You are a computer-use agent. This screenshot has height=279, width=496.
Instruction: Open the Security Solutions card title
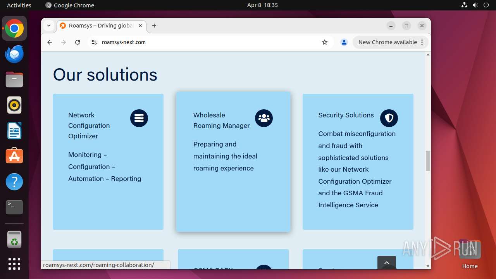click(346, 115)
